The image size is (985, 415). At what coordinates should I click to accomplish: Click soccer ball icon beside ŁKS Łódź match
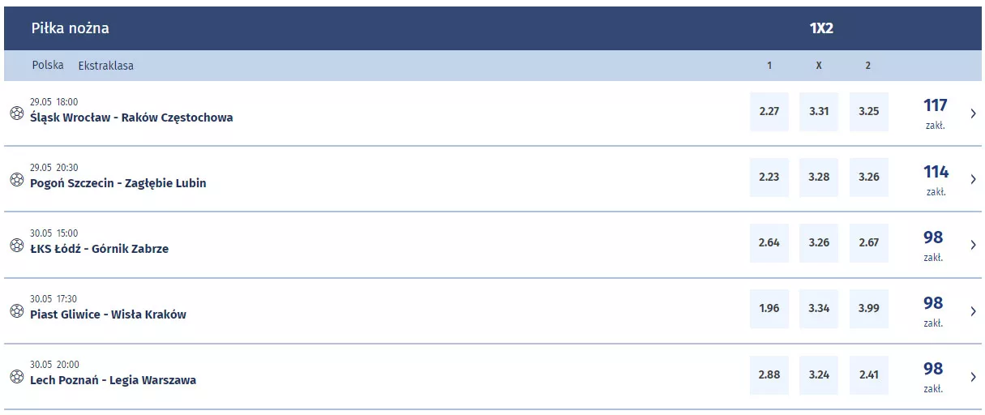(x=17, y=245)
